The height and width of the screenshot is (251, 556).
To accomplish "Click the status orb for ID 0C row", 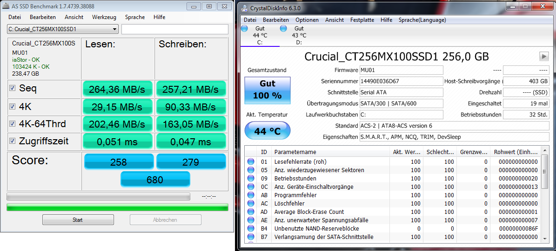I will click(x=251, y=187).
